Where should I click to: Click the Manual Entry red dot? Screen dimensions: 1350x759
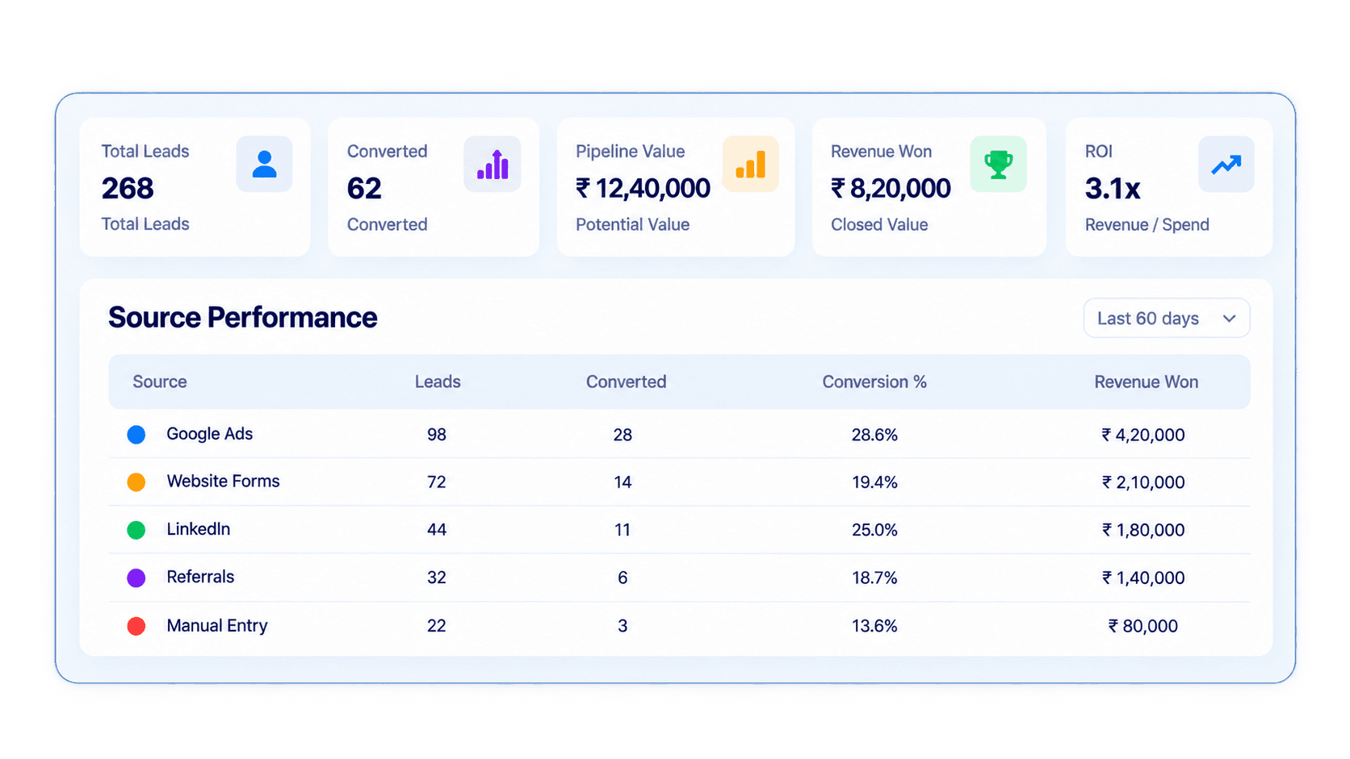click(x=136, y=626)
